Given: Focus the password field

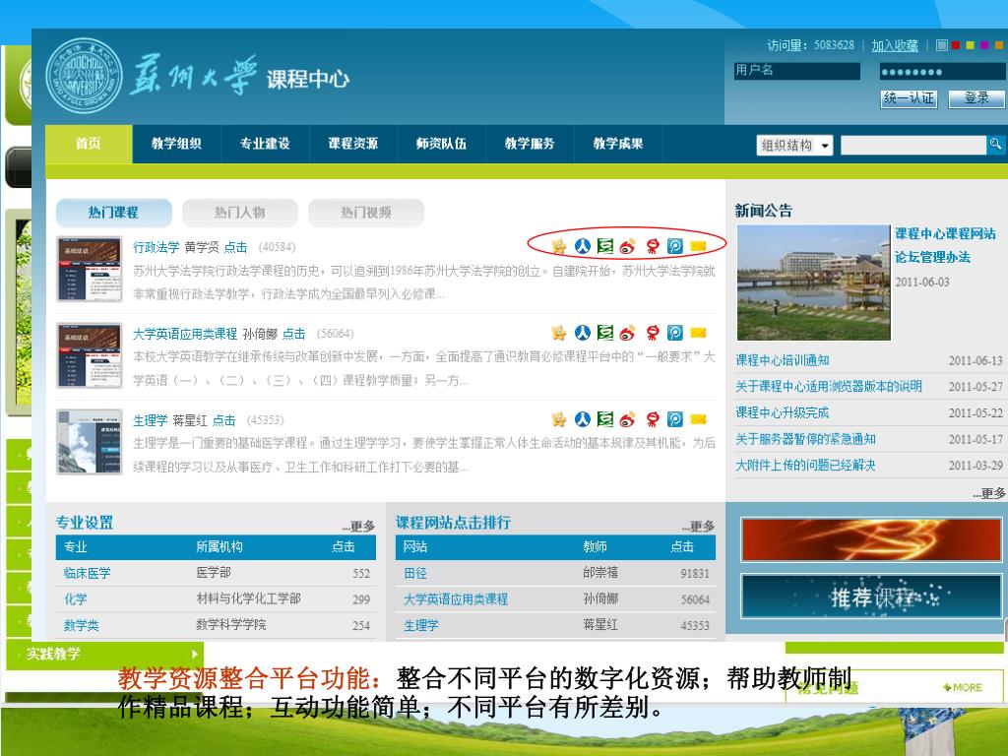Looking at the screenshot, I should [942, 71].
